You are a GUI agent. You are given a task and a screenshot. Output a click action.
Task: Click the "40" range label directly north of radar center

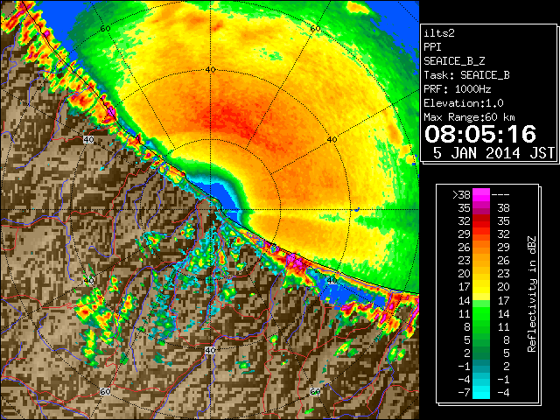(210, 70)
